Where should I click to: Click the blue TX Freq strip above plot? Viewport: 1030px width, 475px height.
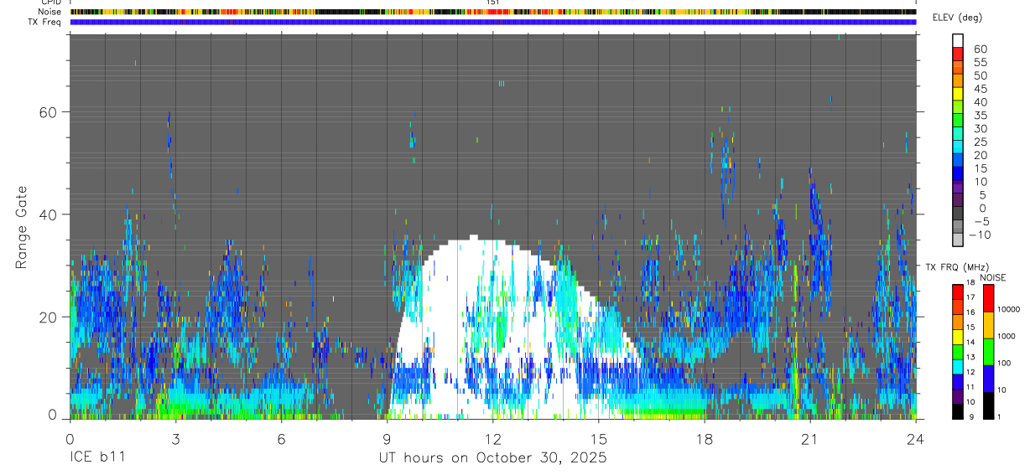(493, 22)
